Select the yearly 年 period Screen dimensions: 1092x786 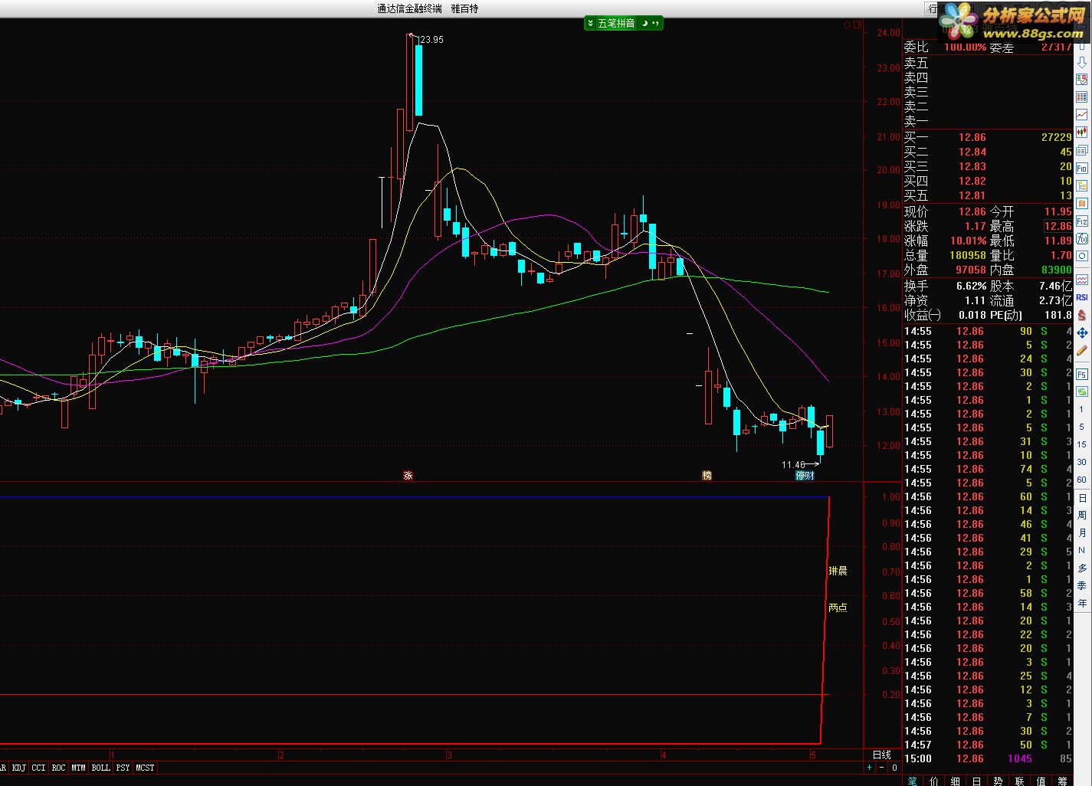(x=1082, y=604)
